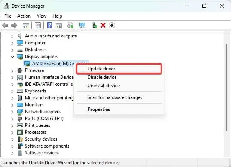231x167 pixels.
Task: Choose Scan for hardware changes in context menu
Action: click(119, 97)
